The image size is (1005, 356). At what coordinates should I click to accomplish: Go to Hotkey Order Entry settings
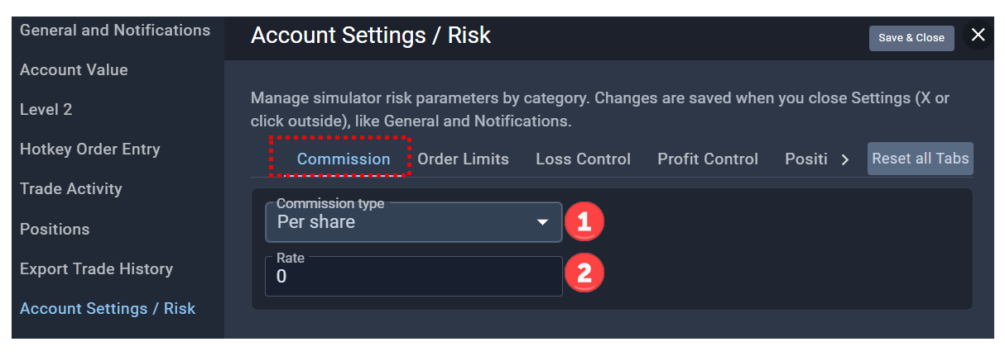tap(90, 150)
